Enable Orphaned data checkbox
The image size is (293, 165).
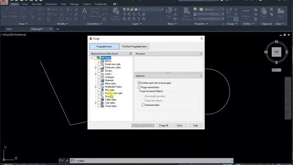tap(143, 105)
